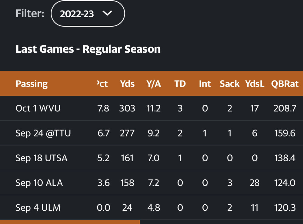Open the Oct 1 WVU game
This screenshot has width=303, height=224.
pos(38,108)
